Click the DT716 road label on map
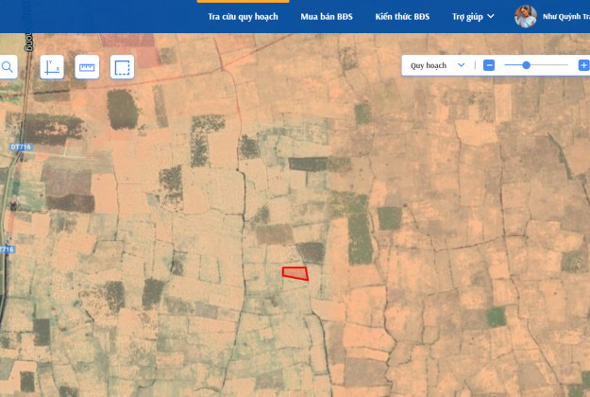This screenshot has height=397, width=590. [19, 147]
